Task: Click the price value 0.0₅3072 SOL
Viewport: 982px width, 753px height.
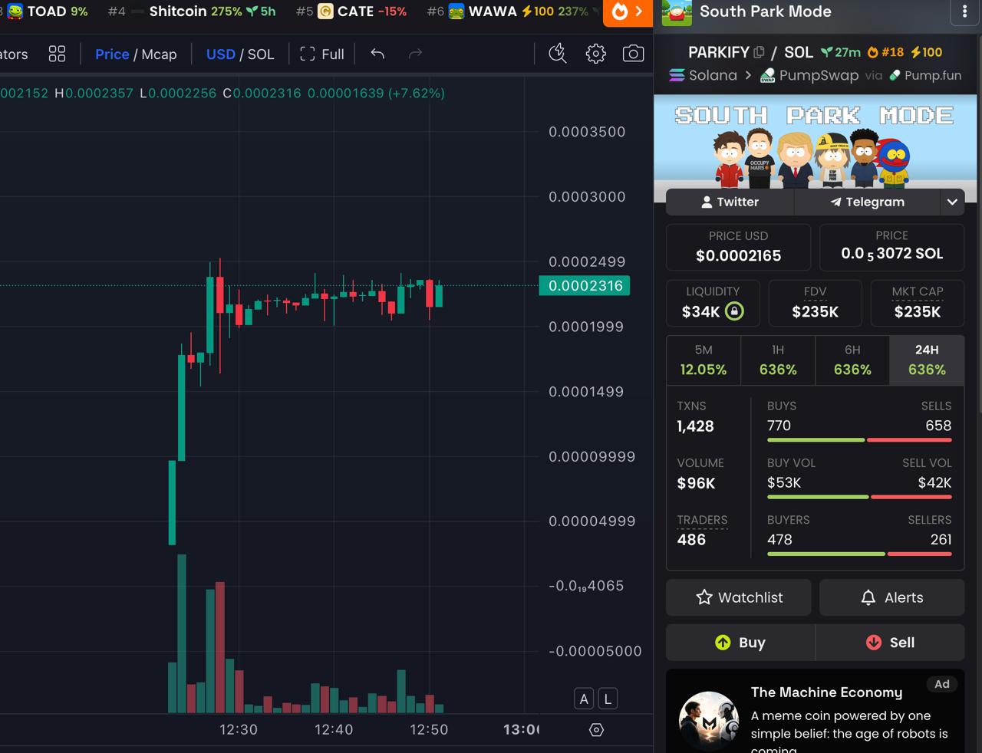Action: click(891, 254)
